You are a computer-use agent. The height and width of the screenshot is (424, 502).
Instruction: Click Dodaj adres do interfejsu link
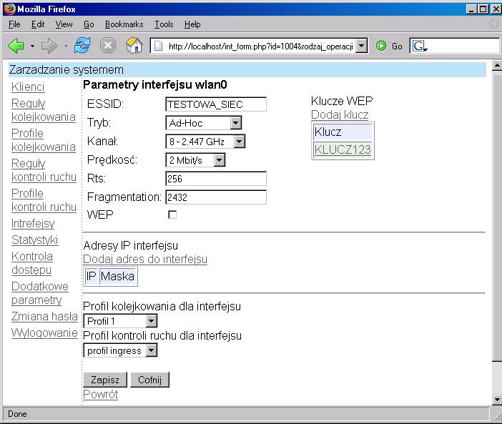(x=145, y=260)
